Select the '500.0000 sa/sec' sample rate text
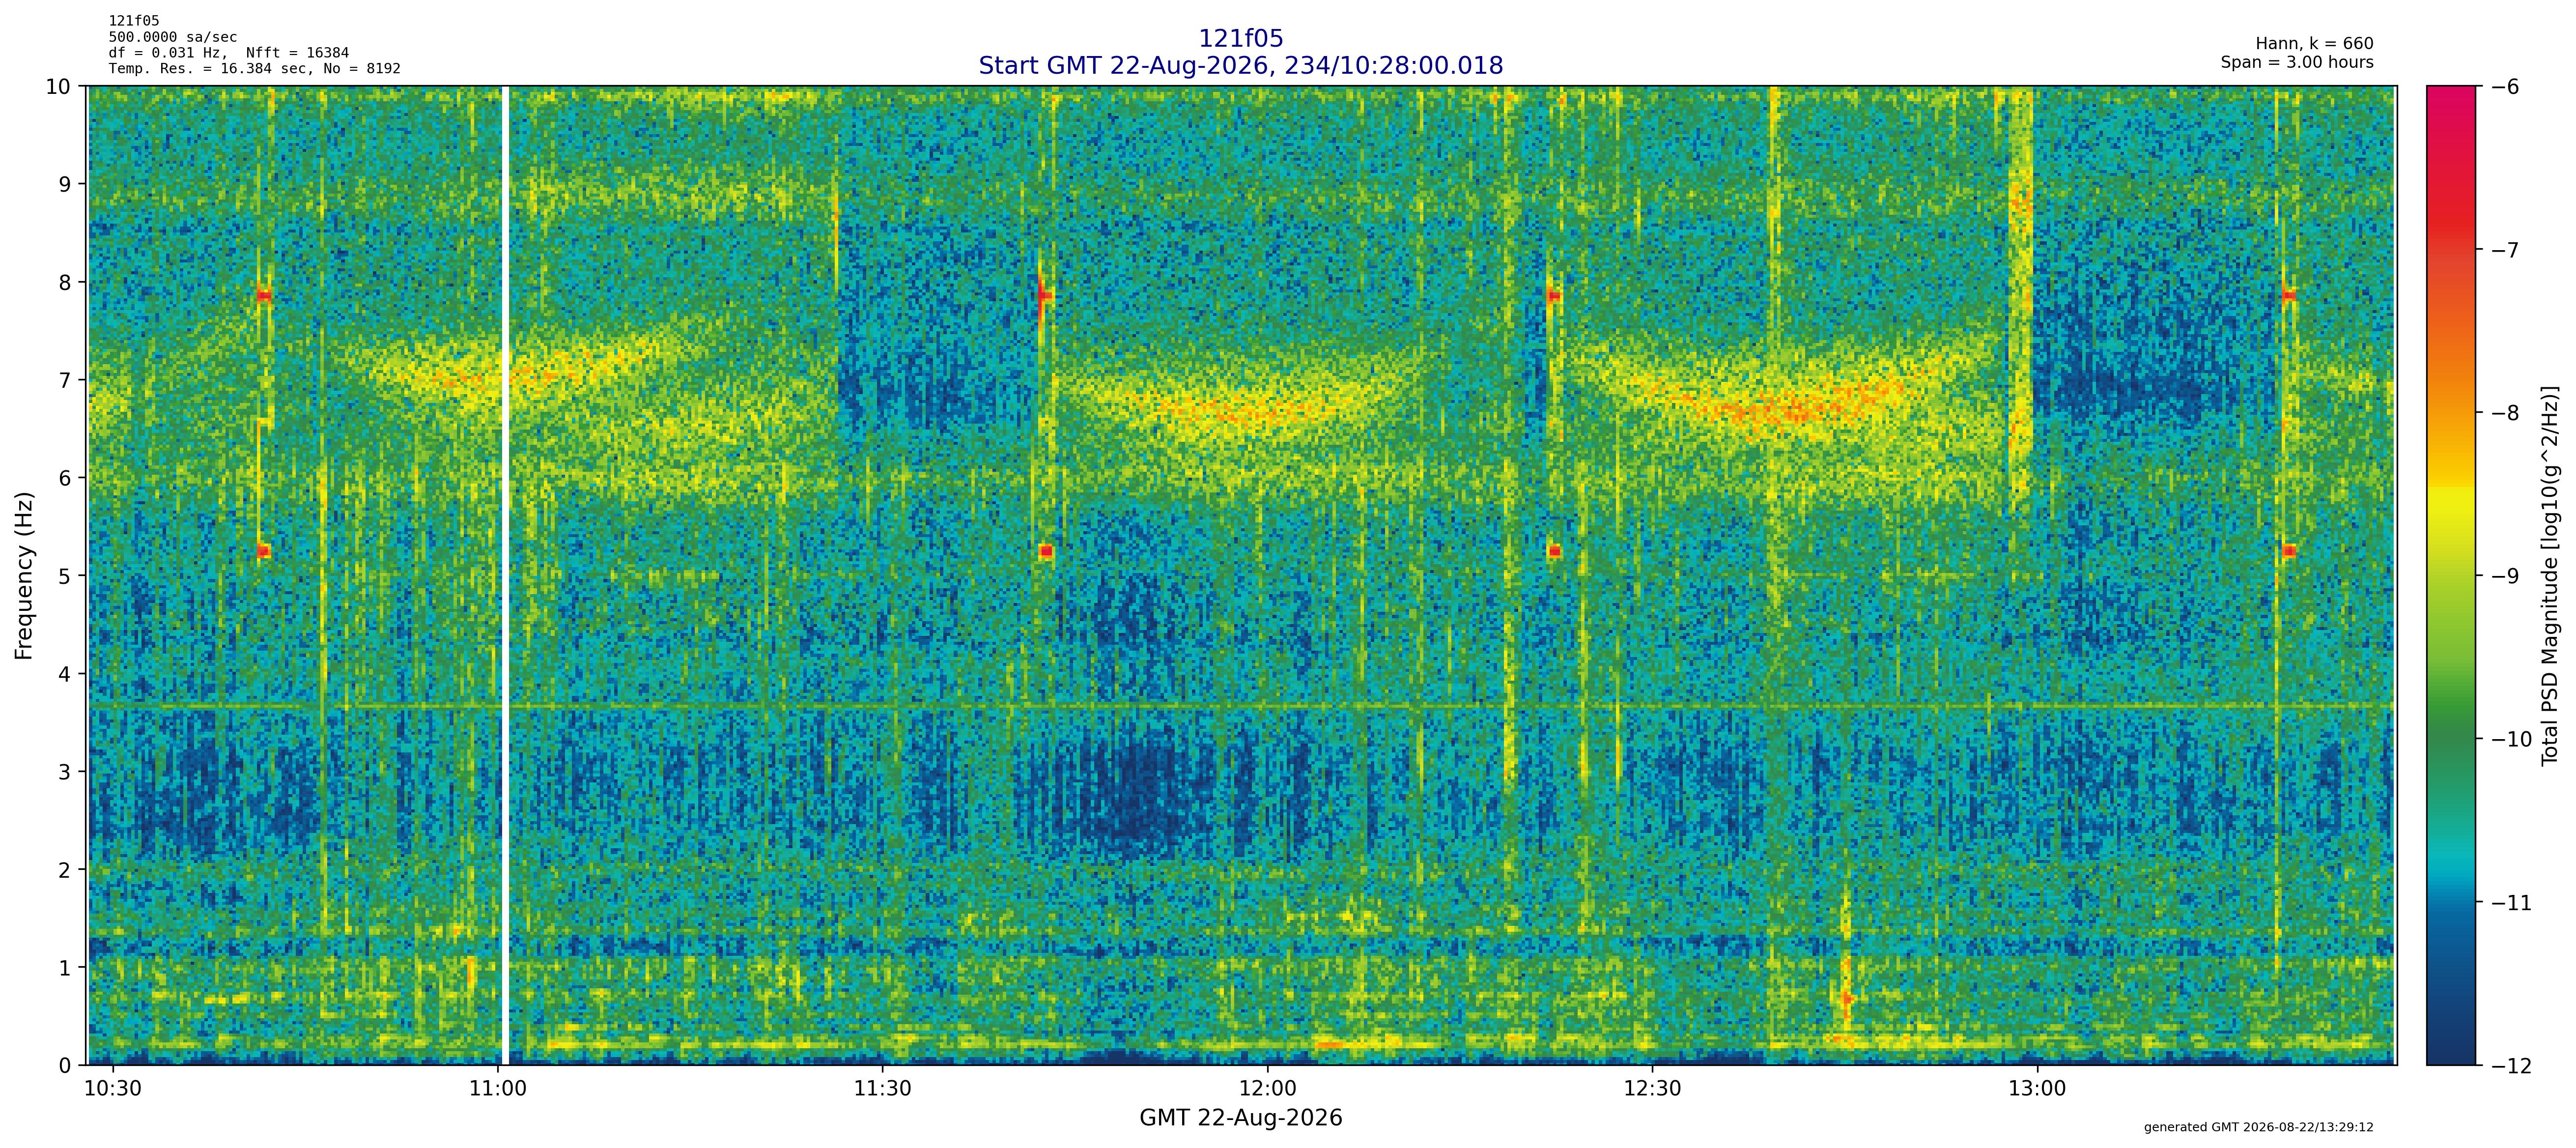The image size is (2576, 1148). 173,37
